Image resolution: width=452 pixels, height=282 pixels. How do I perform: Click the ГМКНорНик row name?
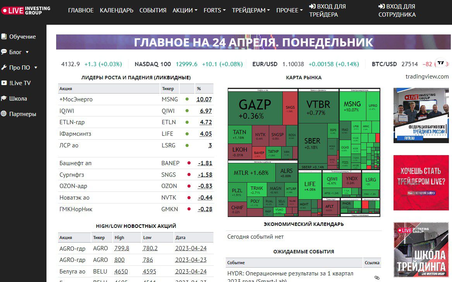(x=76, y=209)
